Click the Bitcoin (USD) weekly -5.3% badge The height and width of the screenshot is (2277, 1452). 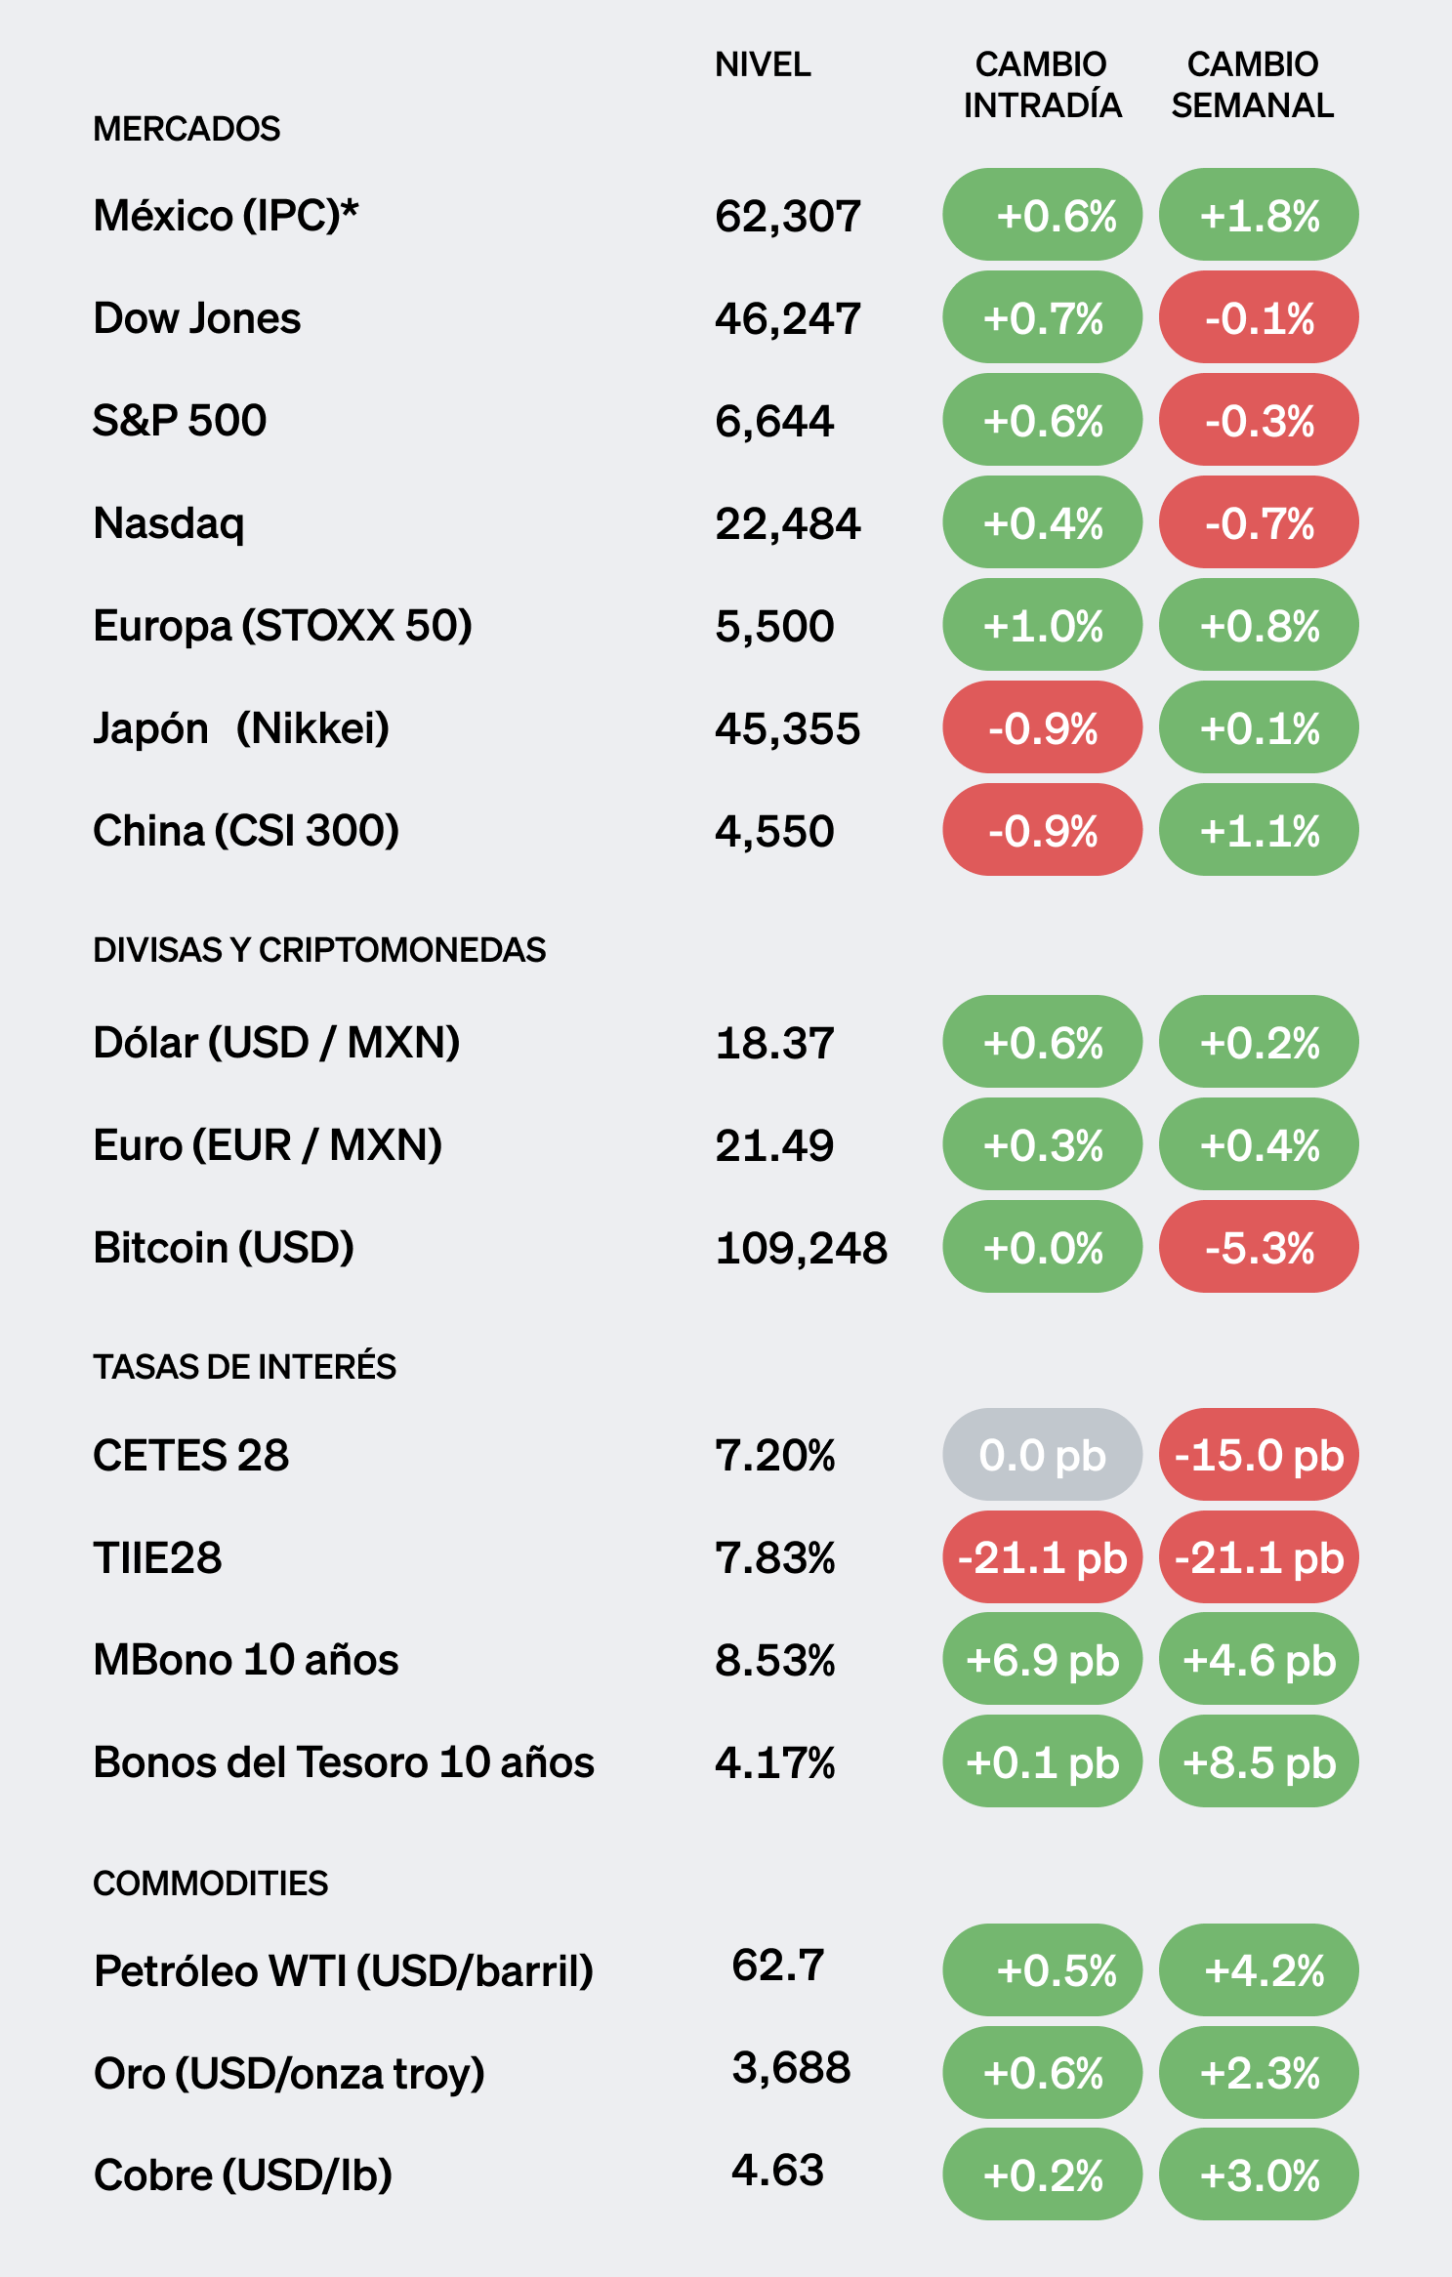(1259, 1247)
